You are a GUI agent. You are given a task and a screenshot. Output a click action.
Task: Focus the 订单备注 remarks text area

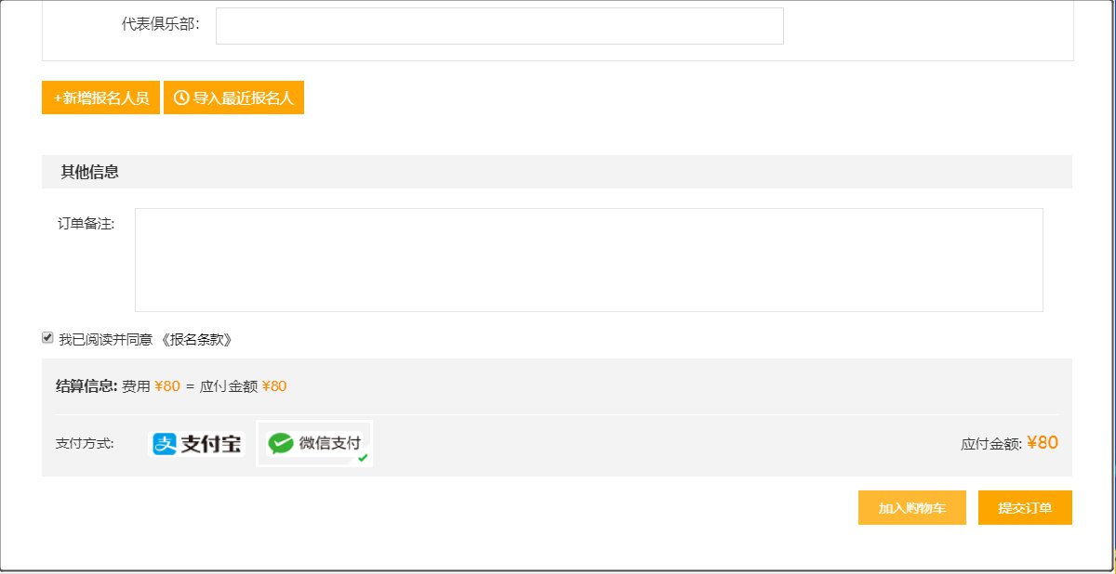(x=589, y=260)
